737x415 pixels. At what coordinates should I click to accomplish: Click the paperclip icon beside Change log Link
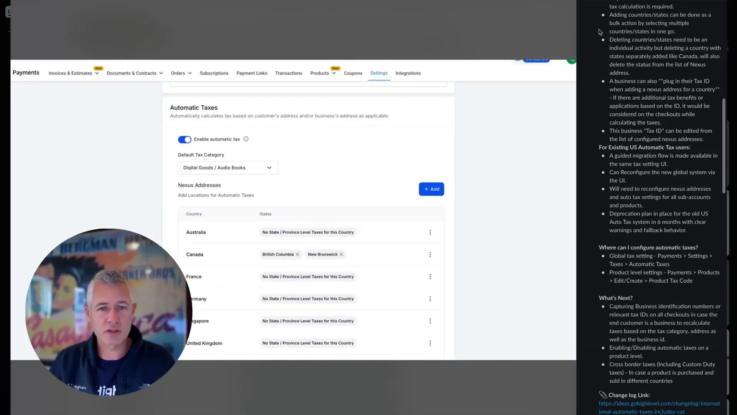click(x=603, y=395)
